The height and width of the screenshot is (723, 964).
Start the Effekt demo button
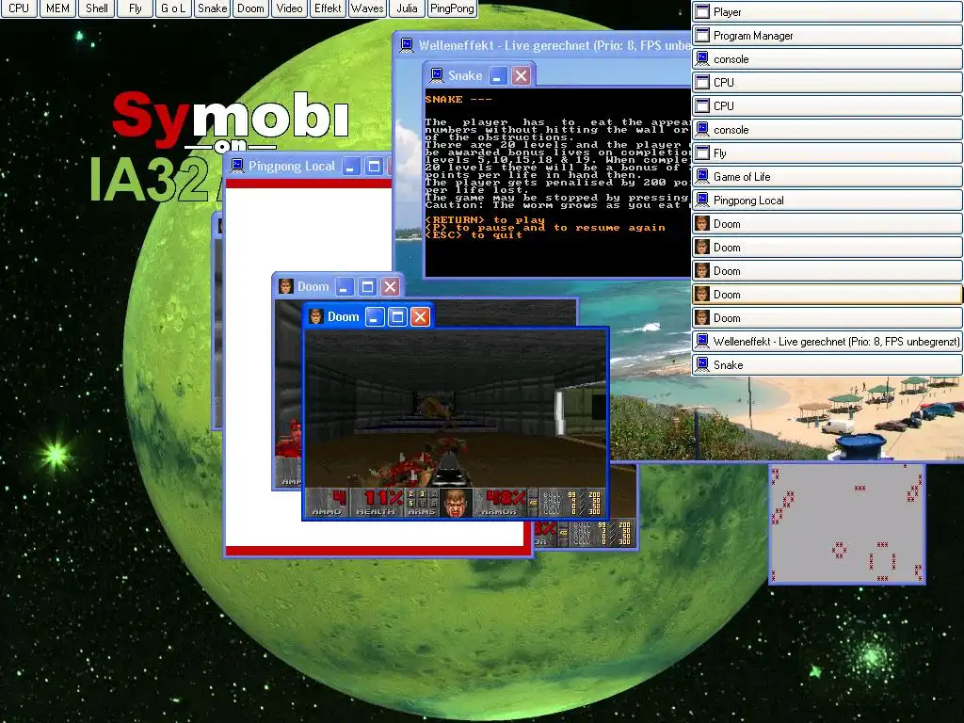[x=328, y=8]
